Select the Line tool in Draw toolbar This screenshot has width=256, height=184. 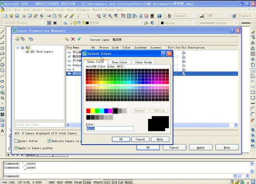tap(3, 32)
